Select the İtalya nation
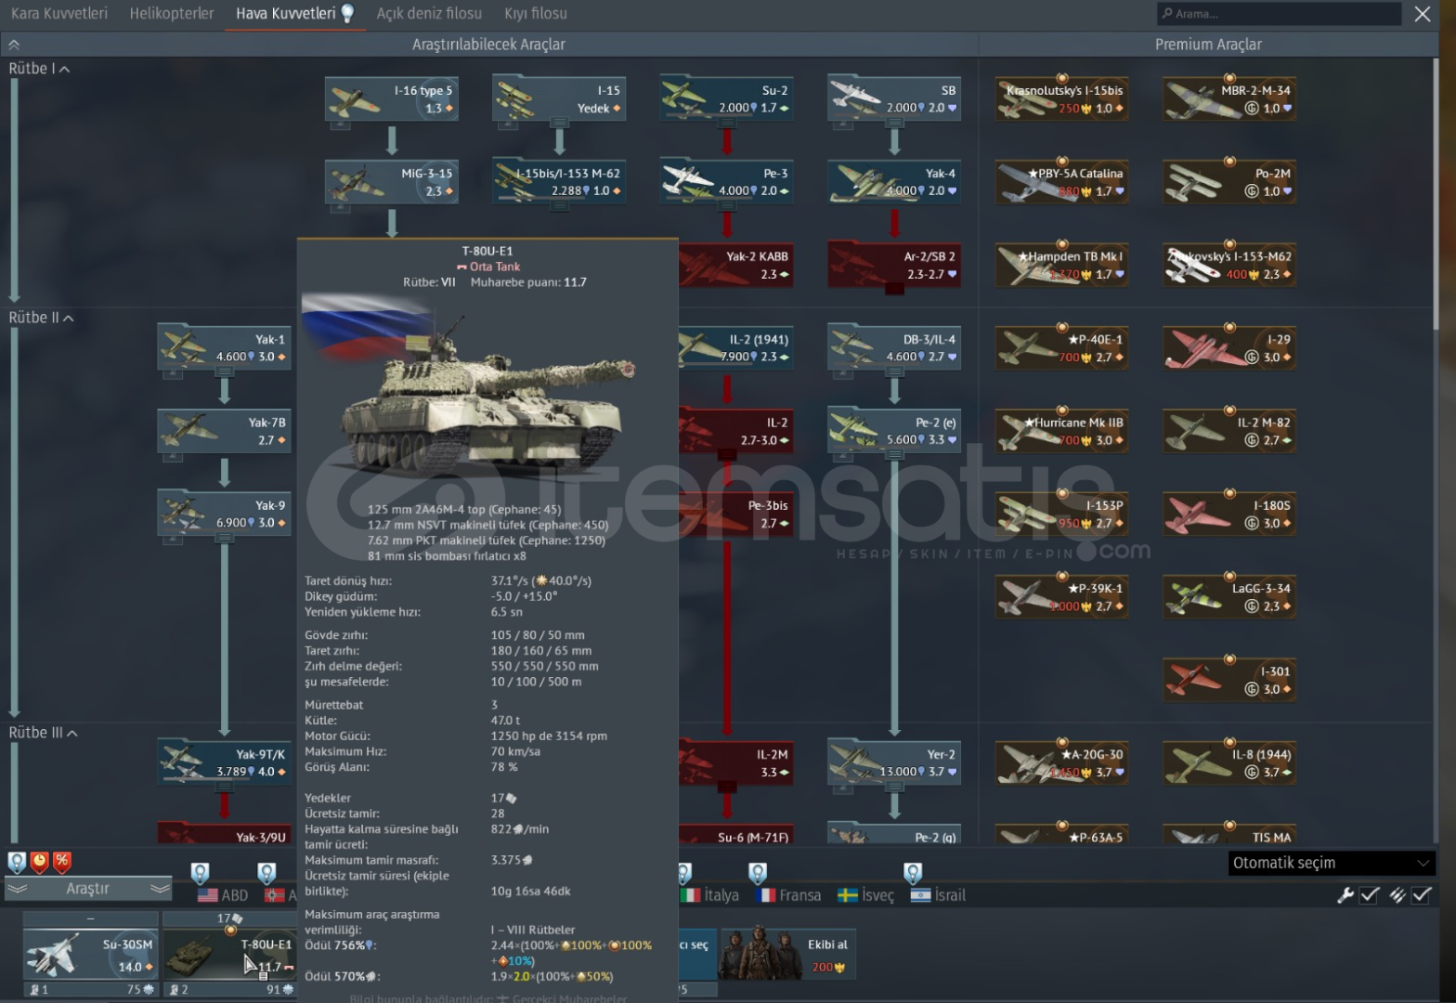 point(710,895)
